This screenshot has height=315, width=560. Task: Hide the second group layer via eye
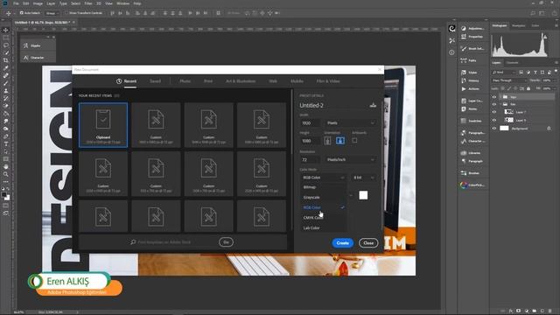(494, 104)
